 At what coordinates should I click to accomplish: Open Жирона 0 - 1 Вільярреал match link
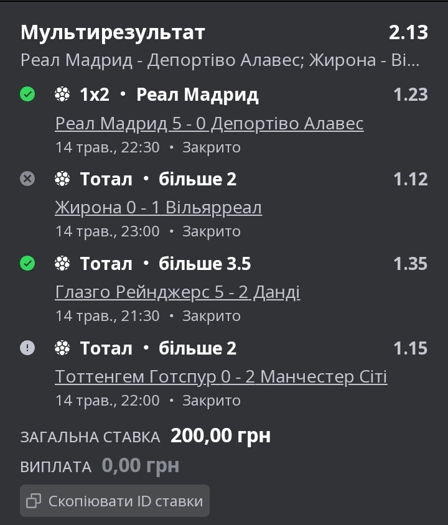(159, 207)
